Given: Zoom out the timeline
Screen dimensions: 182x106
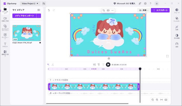Looking at the screenshot, I should [x=153, y=100].
